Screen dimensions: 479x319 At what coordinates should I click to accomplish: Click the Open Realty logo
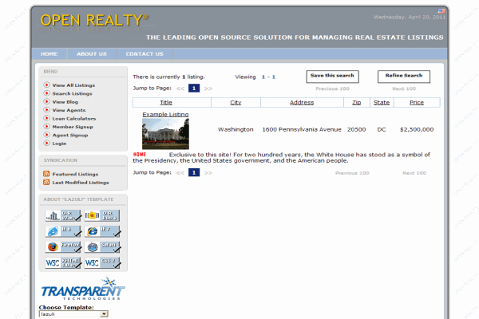(x=94, y=21)
